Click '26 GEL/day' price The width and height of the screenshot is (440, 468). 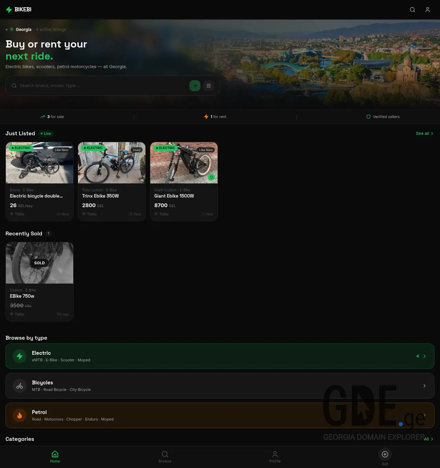[x=21, y=205]
